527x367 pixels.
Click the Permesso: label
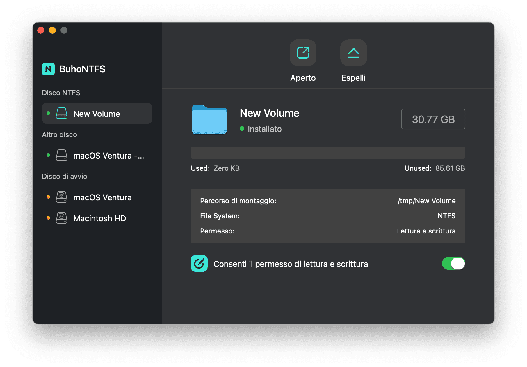(217, 231)
